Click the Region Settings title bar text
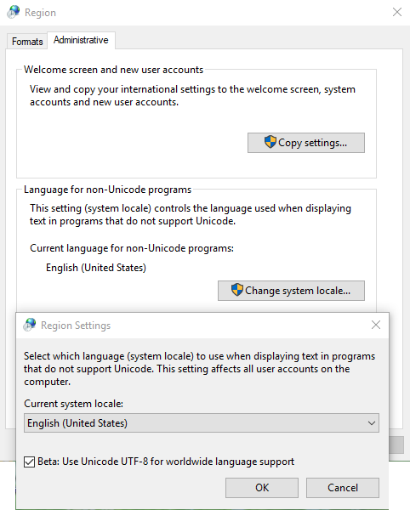The image size is (410, 510). tap(76, 326)
